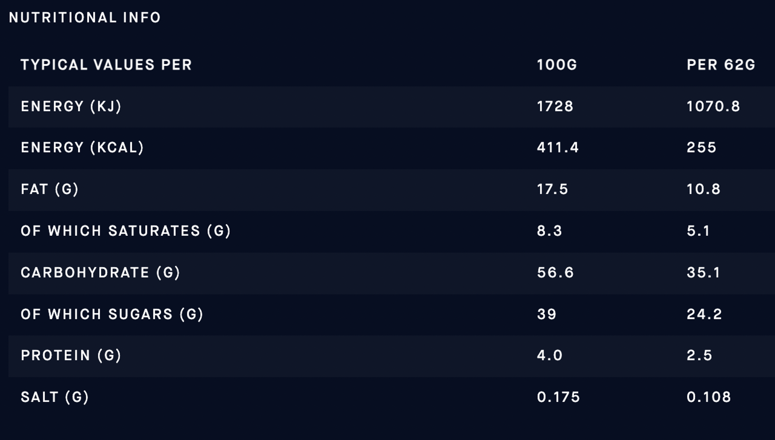775x440 pixels.
Task: Click the Nutritional Info heading
Action: click(x=85, y=18)
